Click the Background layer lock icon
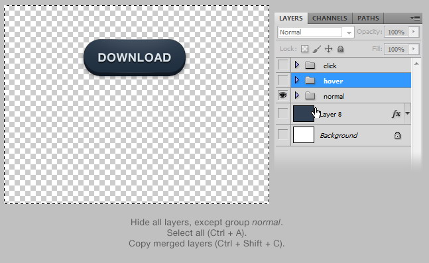The image size is (429, 263). point(398,134)
